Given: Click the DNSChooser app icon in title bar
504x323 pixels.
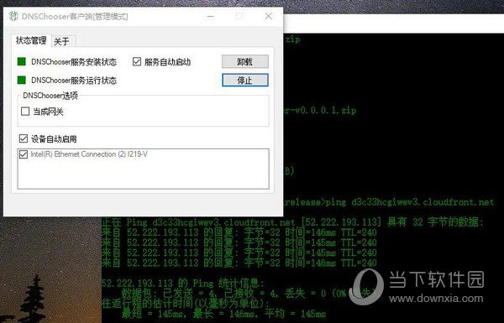Looking at the screenshot, I should (13, 16).
